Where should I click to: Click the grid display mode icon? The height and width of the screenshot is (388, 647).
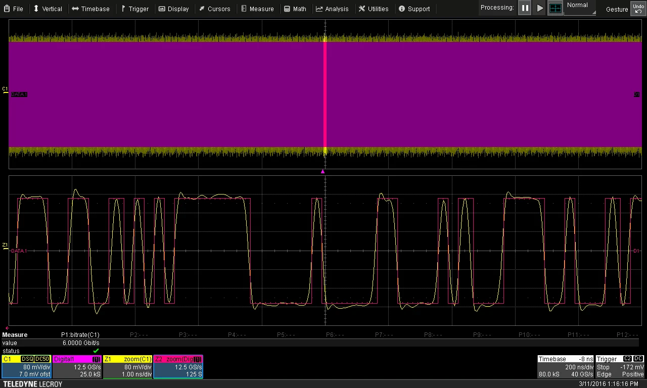pyautogui.click(x=555, y=8)
